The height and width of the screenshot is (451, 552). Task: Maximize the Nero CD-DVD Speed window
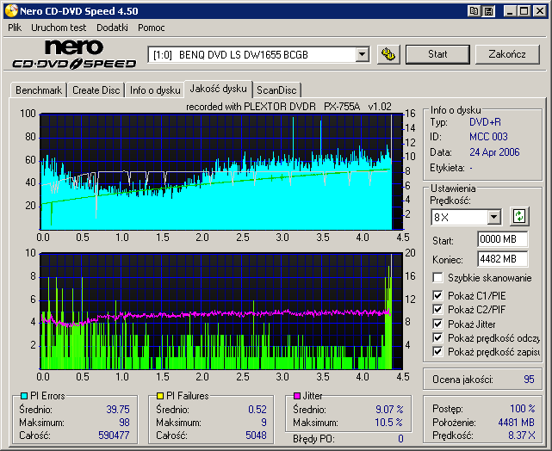pyautogui.click(x=524, y=11)
